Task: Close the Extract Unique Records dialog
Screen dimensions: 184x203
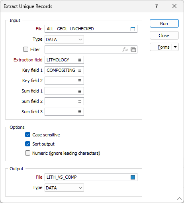Action: (174, 6)
